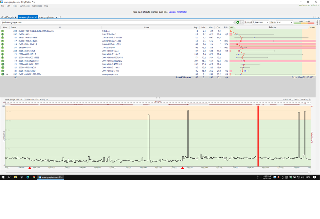Add a new target with the plus tab
This screenshot has height=219, width=320.
(x=60, y=17)
